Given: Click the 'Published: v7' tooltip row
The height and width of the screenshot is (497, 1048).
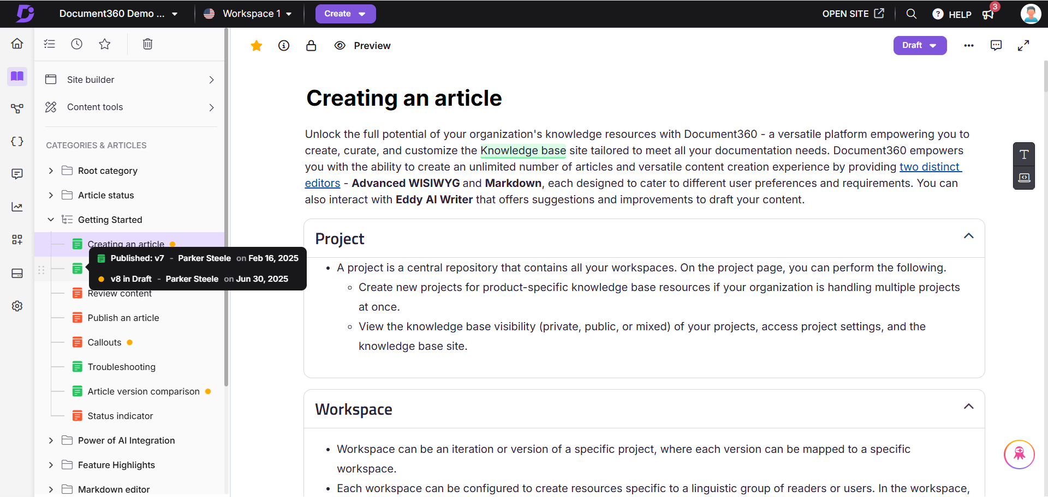Looking at the screenshot, I should point(198,258).
